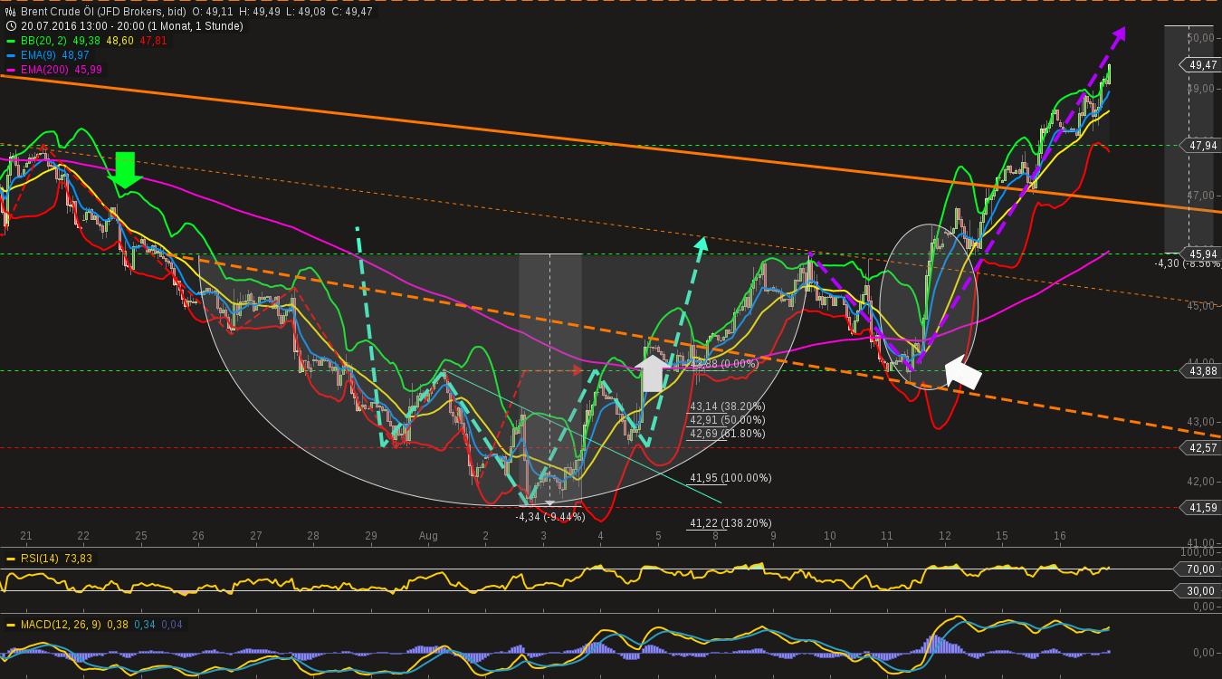1222x679 pixels.
Task: Click the middle Bollinger value 48,60
Action: [x=120, y=41]
